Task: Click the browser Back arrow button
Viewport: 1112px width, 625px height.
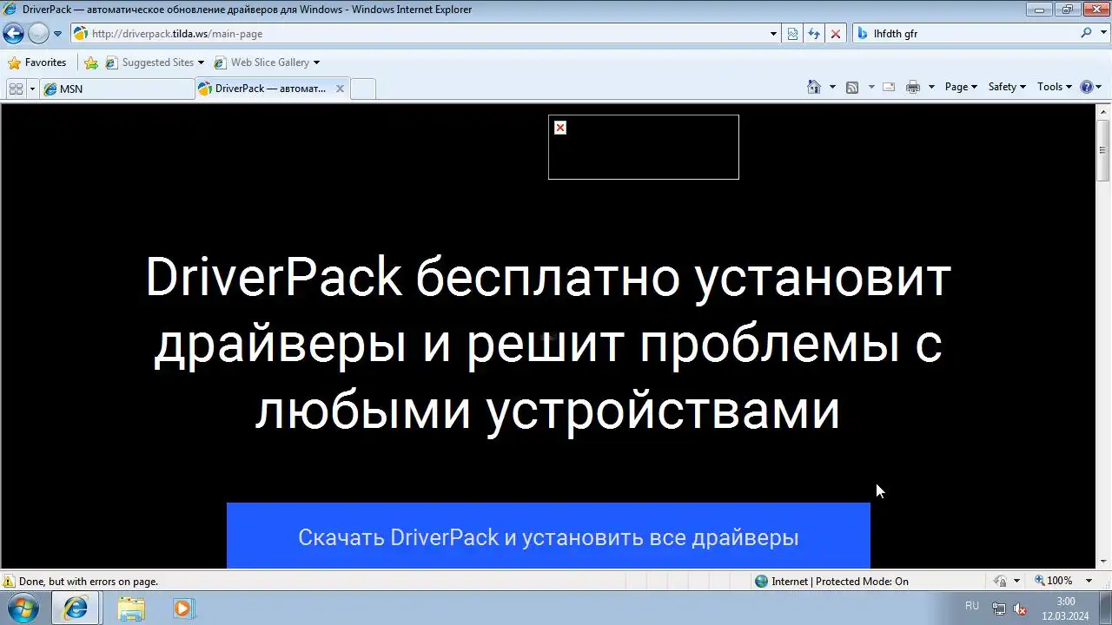Action: [x=13, y=34]
